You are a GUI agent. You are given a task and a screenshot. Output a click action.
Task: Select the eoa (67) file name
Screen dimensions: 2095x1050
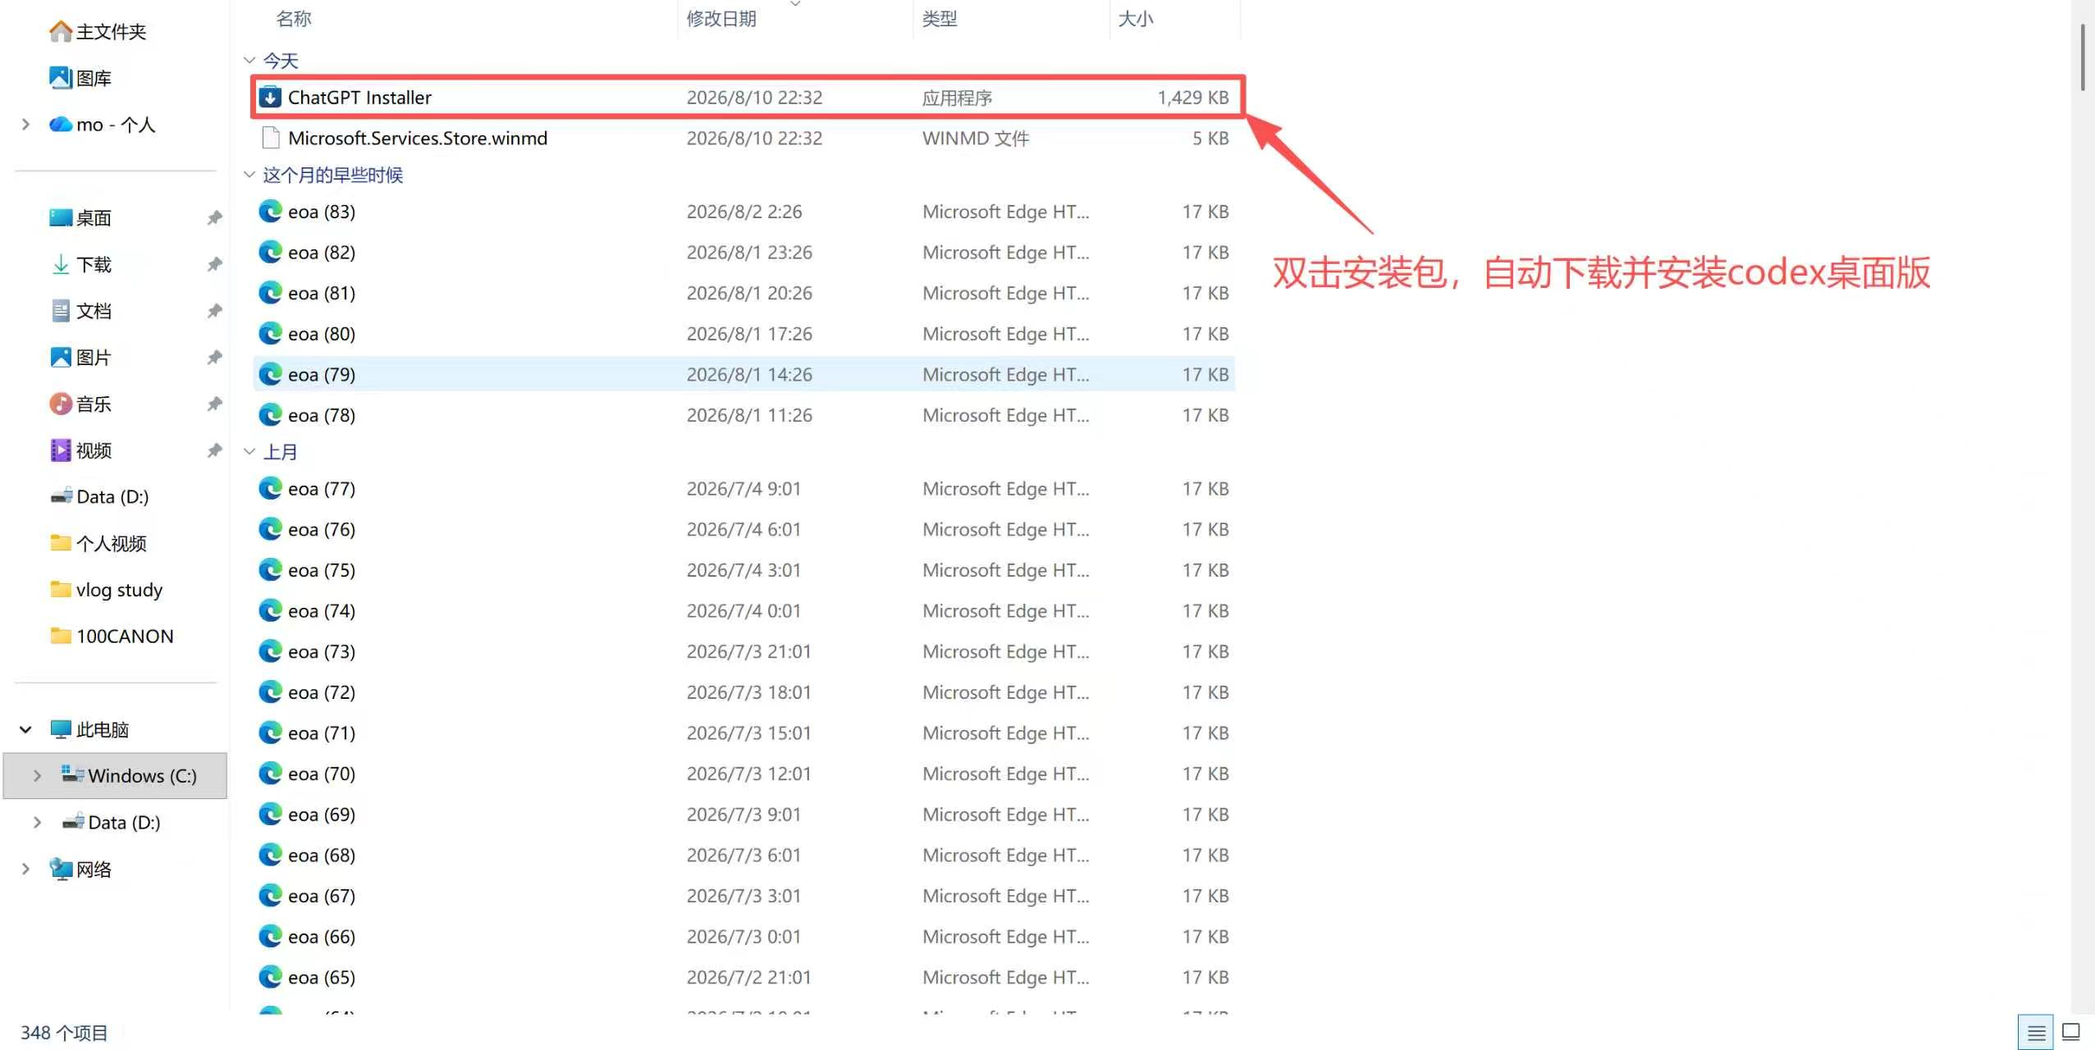pos(322,896)
